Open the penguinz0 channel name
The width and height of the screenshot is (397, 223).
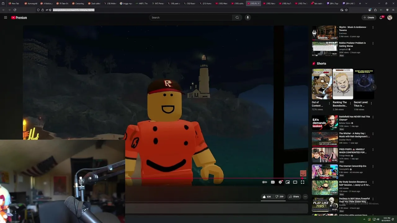point(343,49)
